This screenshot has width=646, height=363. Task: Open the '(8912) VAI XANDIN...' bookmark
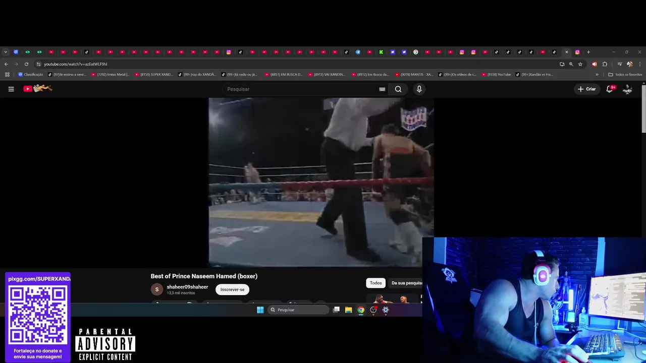[327, 75]
